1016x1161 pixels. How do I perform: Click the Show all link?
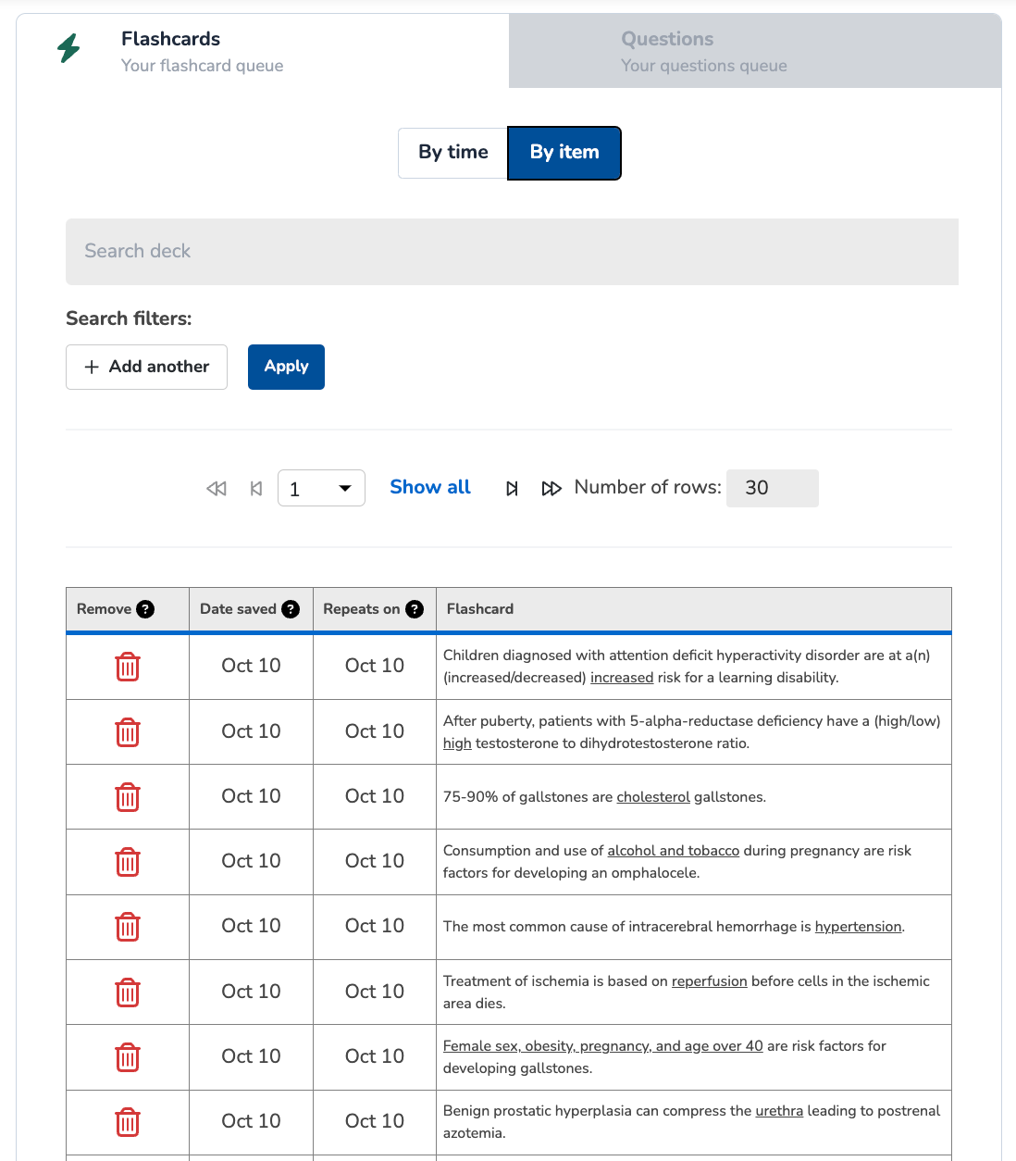(x=430, y=487)
